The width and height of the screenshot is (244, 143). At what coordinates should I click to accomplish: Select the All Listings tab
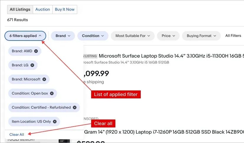tap(20, 9)
